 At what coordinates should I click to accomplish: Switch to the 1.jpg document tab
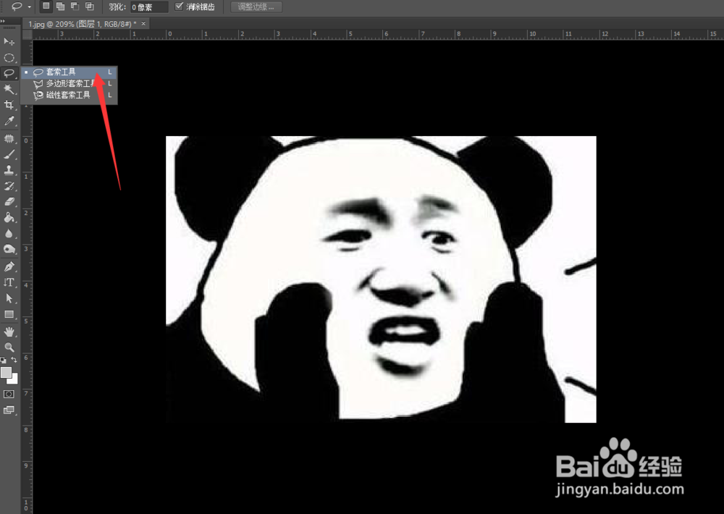click(x=83, y=24)
